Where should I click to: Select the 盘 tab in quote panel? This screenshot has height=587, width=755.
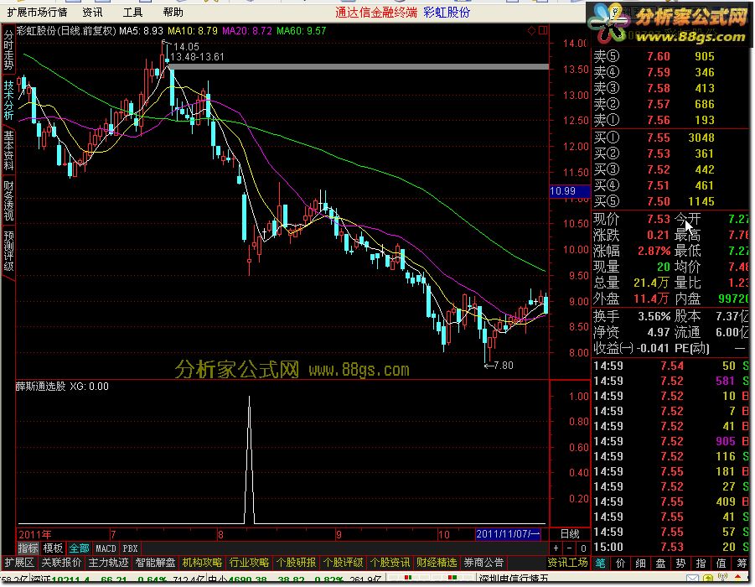[660, 563]
